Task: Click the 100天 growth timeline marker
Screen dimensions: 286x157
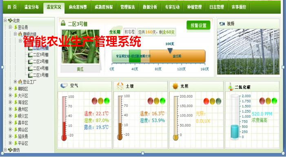Action: 170,50
